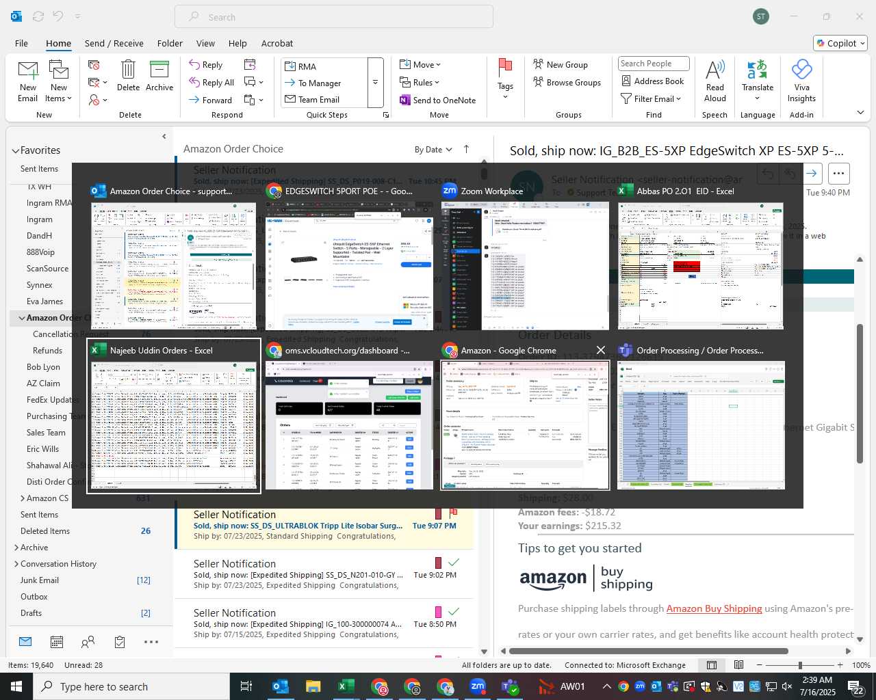Image resolution: width=876 pixels, height=700 pixels.
Task: Switch to Calendar view in navigation bar
Action: (57, 642)
